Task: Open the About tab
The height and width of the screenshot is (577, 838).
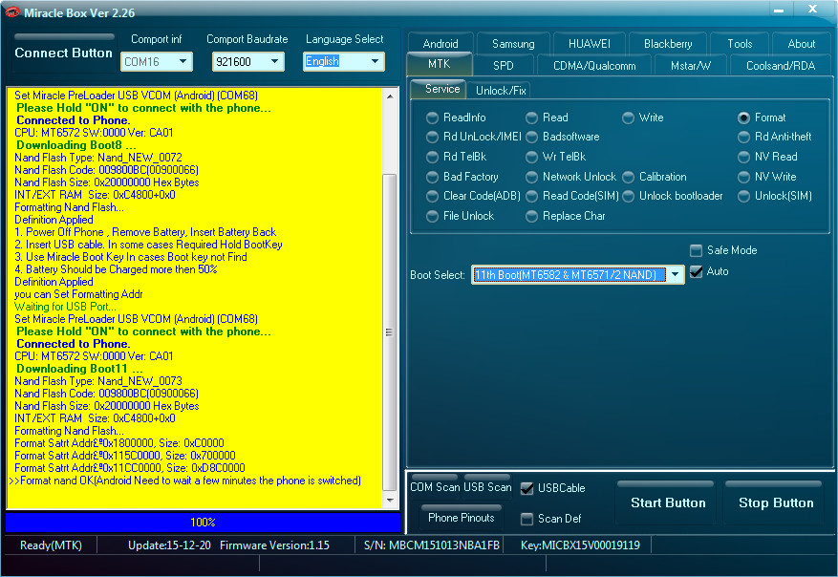Action: click(x=801, y=44)
